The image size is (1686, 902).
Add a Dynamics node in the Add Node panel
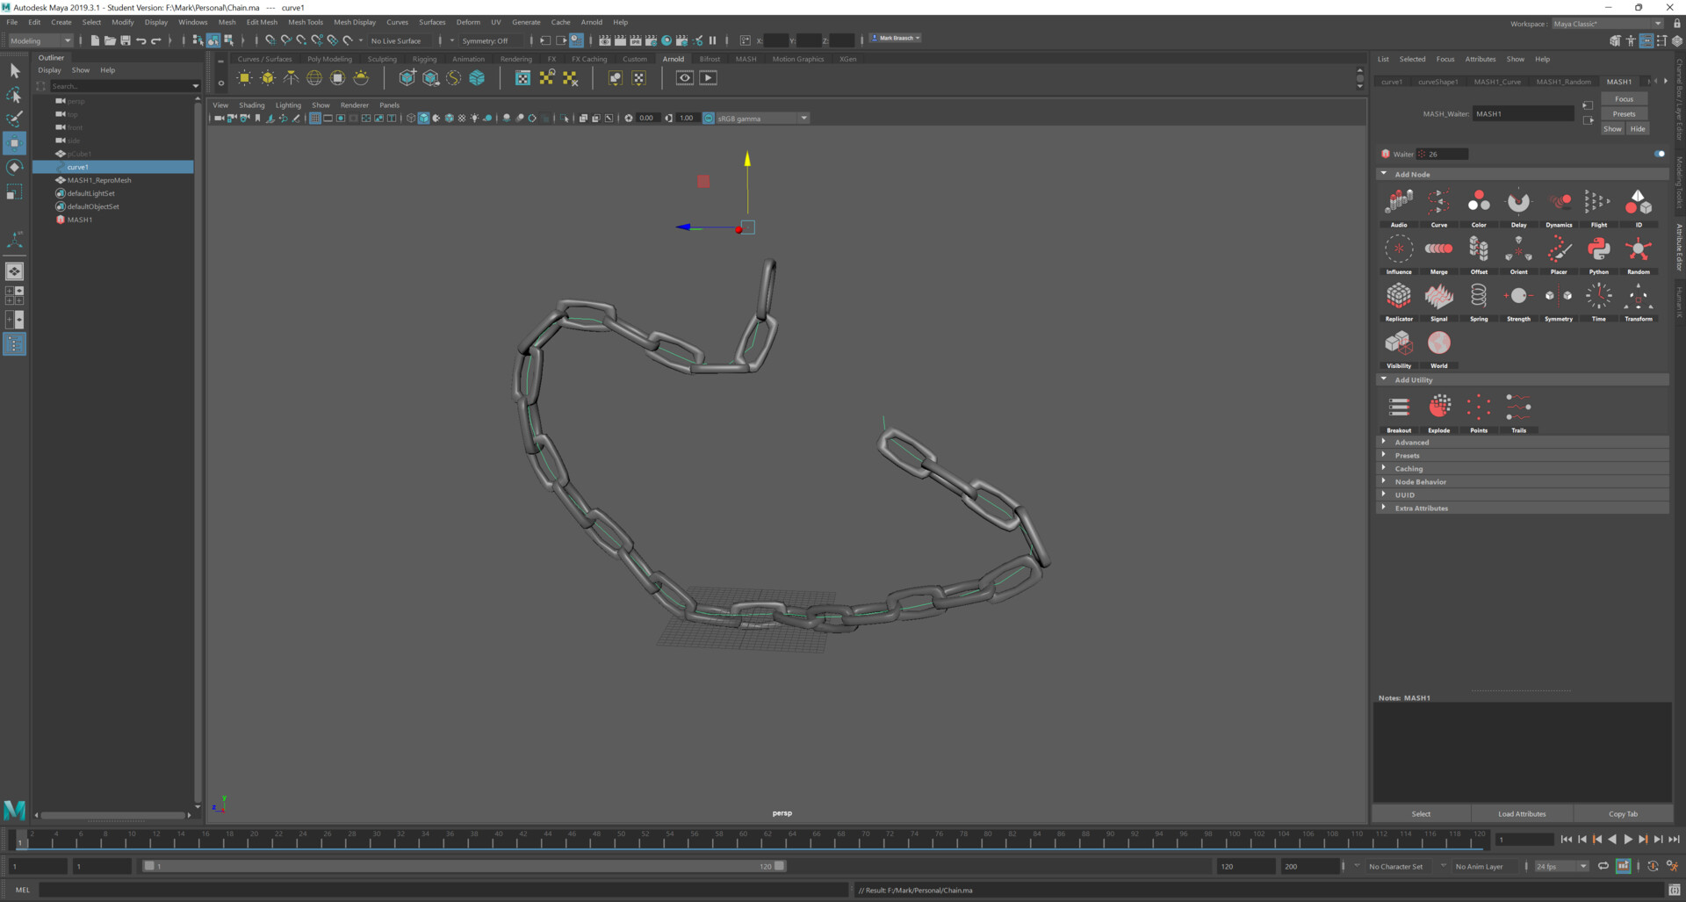tap(1559, 202)
